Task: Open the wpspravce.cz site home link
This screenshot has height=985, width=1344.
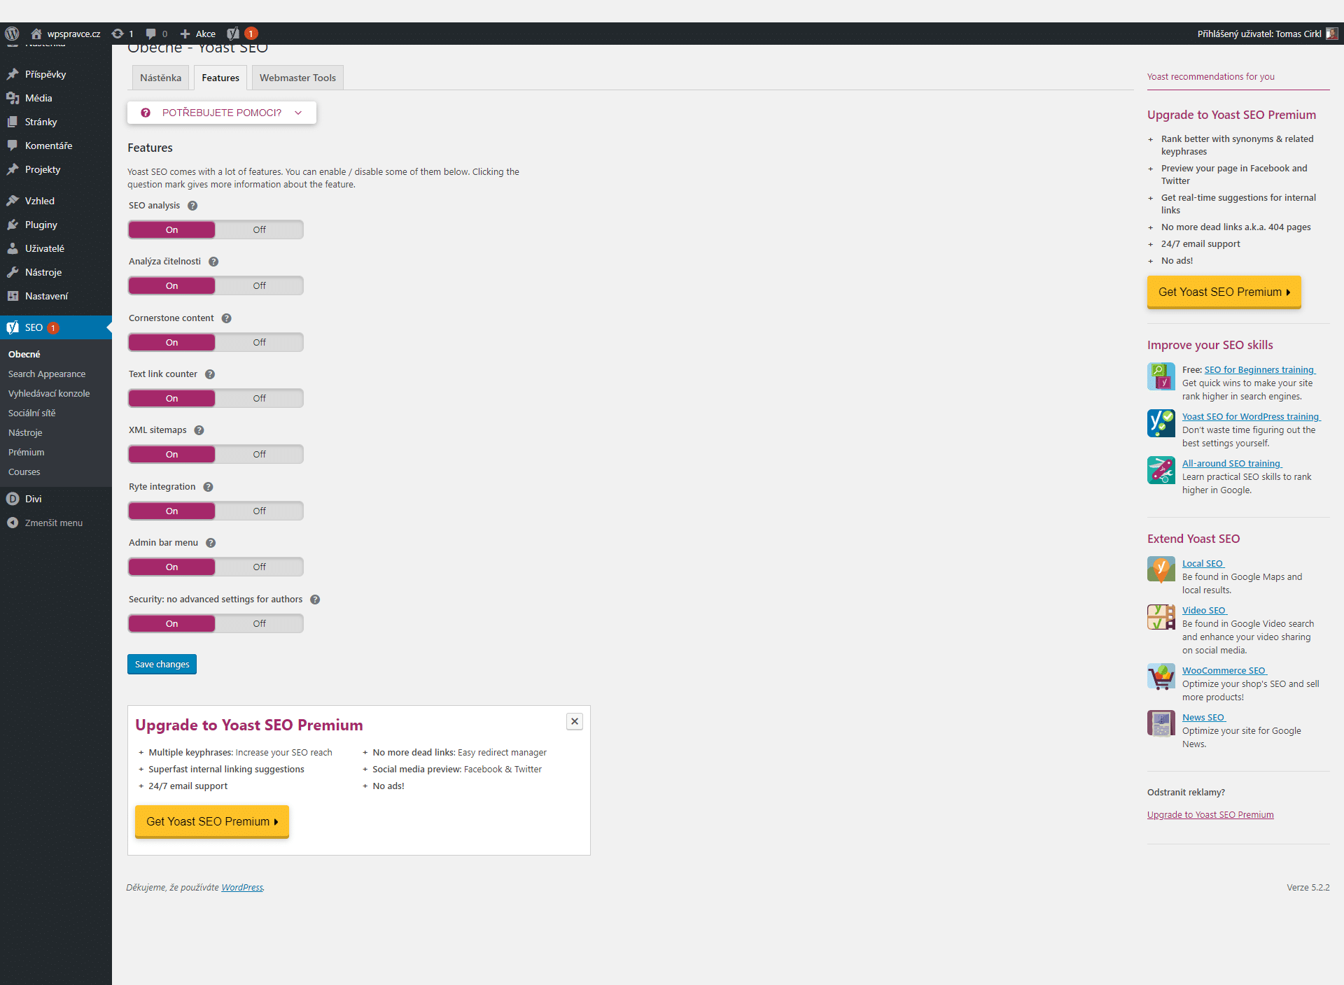Action: (66, 34)
